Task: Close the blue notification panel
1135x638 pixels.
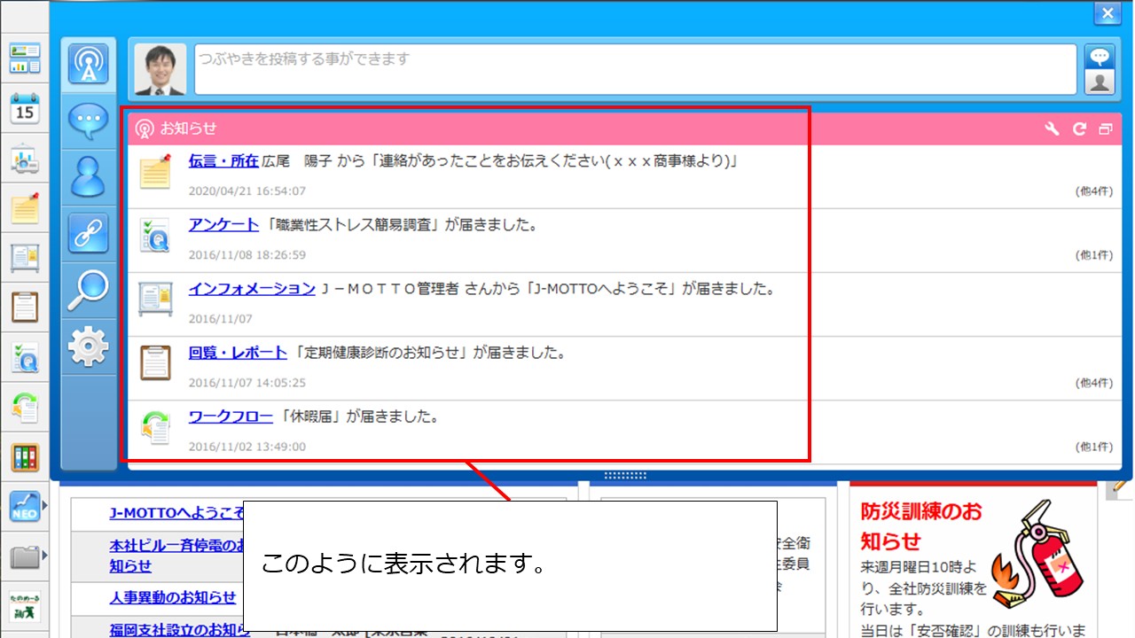Action: click(1107, 14)
